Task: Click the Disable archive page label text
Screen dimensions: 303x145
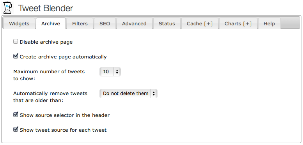Action: (x=46, y=42)
